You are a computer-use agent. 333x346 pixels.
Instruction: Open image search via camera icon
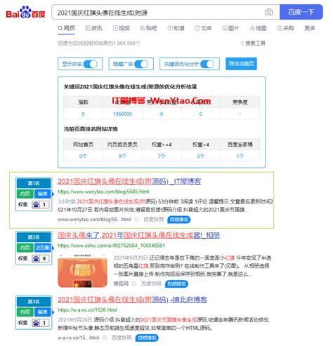(x=268, y=12)
